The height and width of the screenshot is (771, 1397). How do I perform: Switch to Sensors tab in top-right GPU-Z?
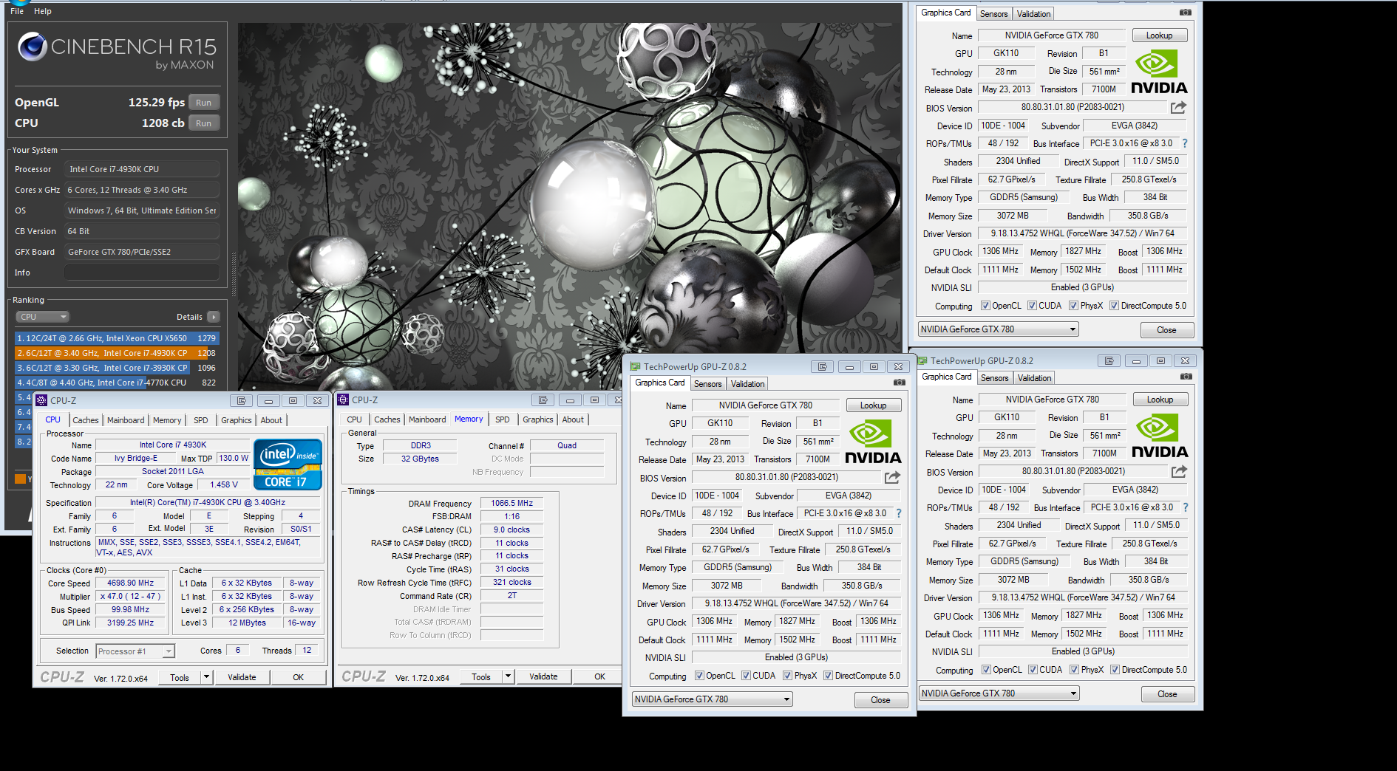tap(993, 14)
